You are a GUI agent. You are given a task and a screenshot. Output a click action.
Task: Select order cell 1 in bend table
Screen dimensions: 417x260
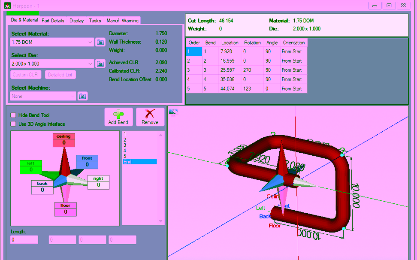[194, 51]
